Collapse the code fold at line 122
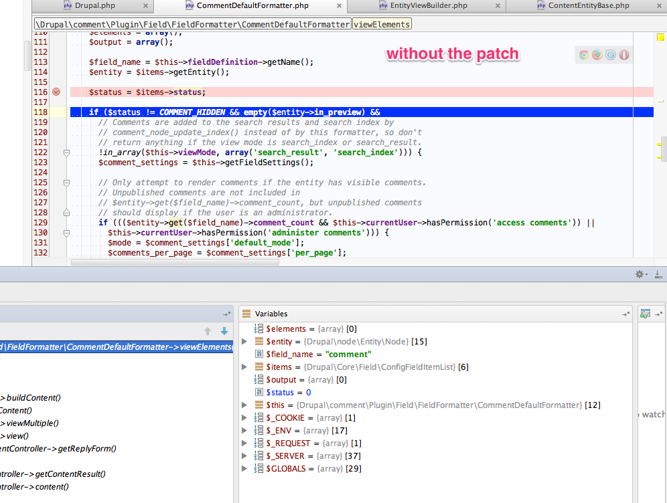 coord(66,153)
